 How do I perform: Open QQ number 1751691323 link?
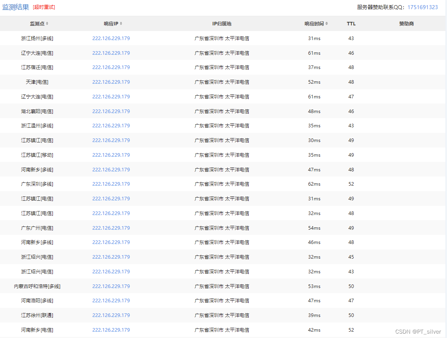pyautogui.click(x=422, y=8)
